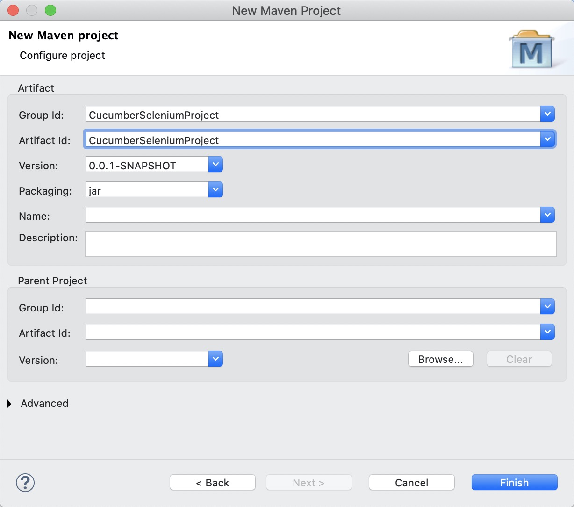Click into the Name text field
Image resolution: width=574 pixels, height=507 pixels.
(x=313, y=215)
